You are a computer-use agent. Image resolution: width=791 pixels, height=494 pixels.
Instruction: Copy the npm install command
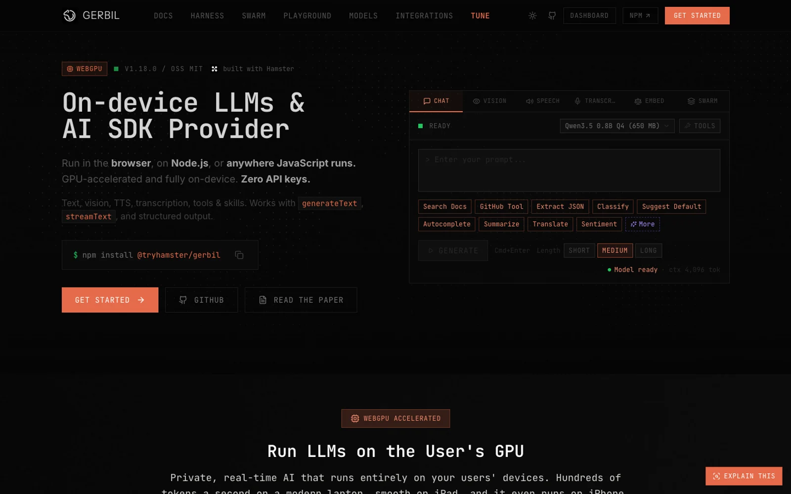point(239,255)
